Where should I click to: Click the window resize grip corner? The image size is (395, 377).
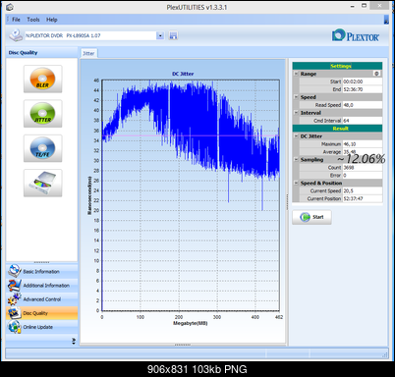click(385, 354)
